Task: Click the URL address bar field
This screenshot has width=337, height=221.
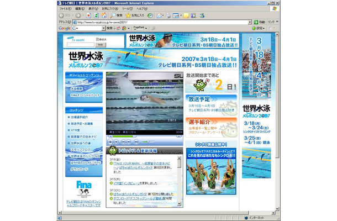Action: 162,22
